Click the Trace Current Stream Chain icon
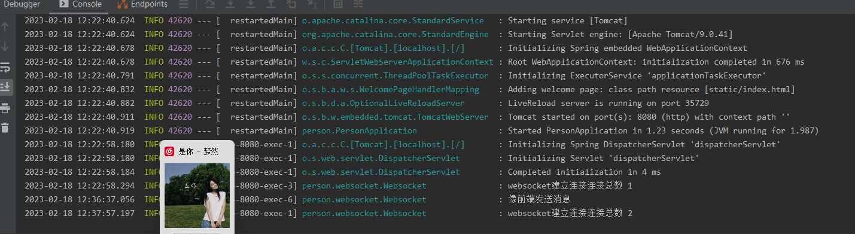This screenshot has width=855, height=234. (358, 4)
